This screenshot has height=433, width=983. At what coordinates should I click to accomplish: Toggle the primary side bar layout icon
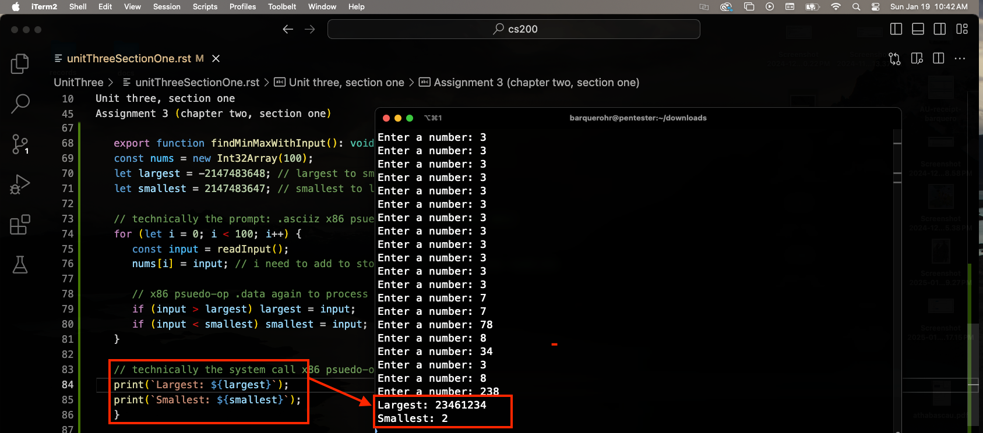tap(896, 29)
